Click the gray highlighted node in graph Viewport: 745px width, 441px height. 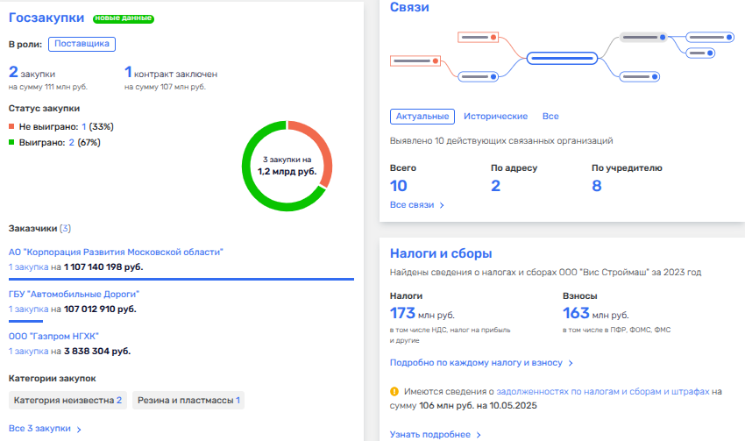pos(644,37)
